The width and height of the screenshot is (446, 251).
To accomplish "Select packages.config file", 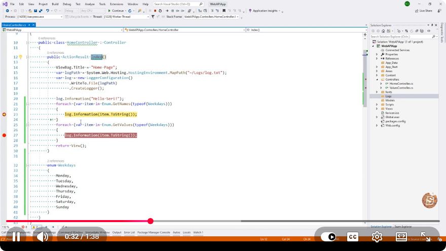I will 395,121.
